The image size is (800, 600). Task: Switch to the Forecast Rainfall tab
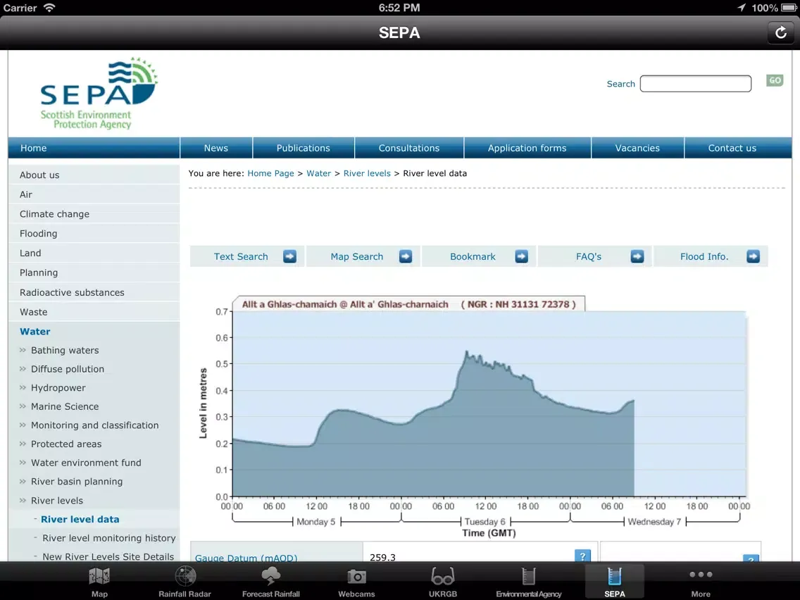pos(271,582)
